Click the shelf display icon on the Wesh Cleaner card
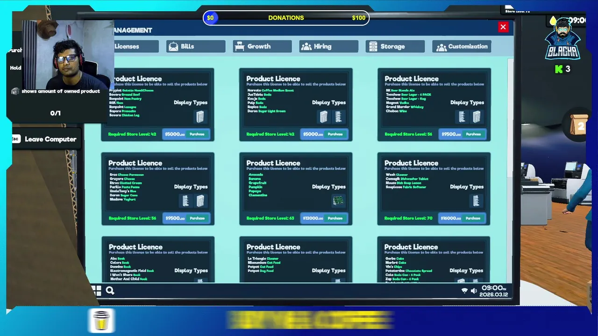 point(476,201)
